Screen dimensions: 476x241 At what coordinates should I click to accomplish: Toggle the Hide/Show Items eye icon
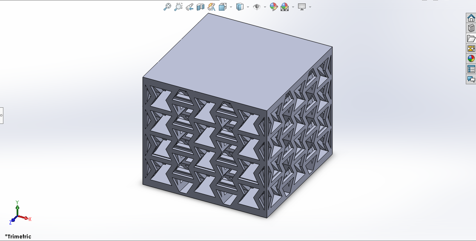[x=257, y=7]
